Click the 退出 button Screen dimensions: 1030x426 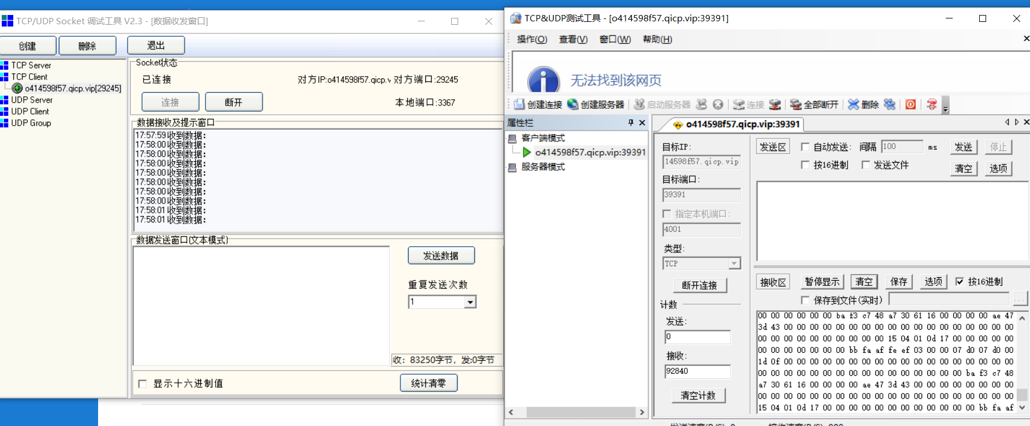[156, 45]
